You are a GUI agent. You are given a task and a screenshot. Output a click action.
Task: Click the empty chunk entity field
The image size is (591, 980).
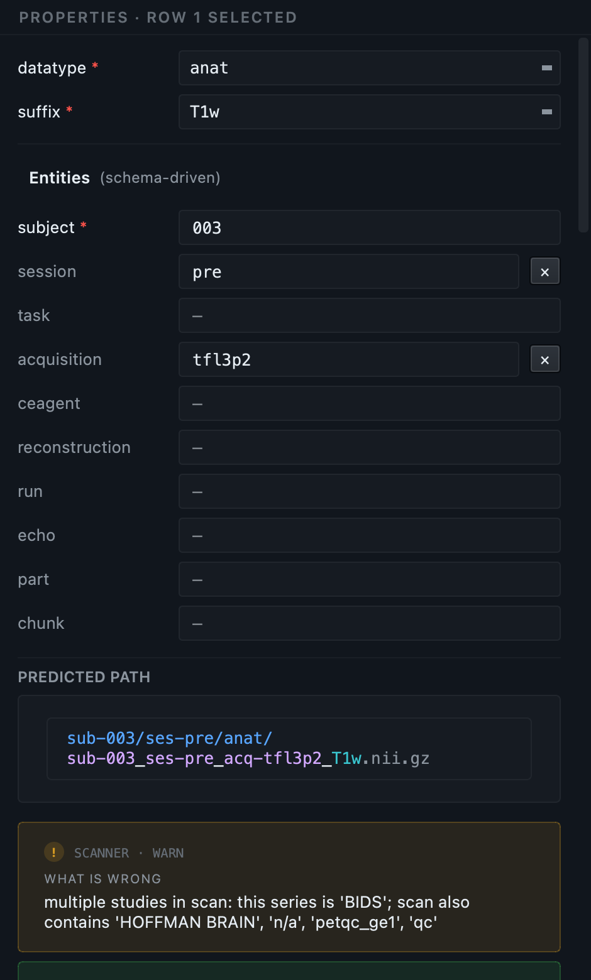[x=370, y=623]
